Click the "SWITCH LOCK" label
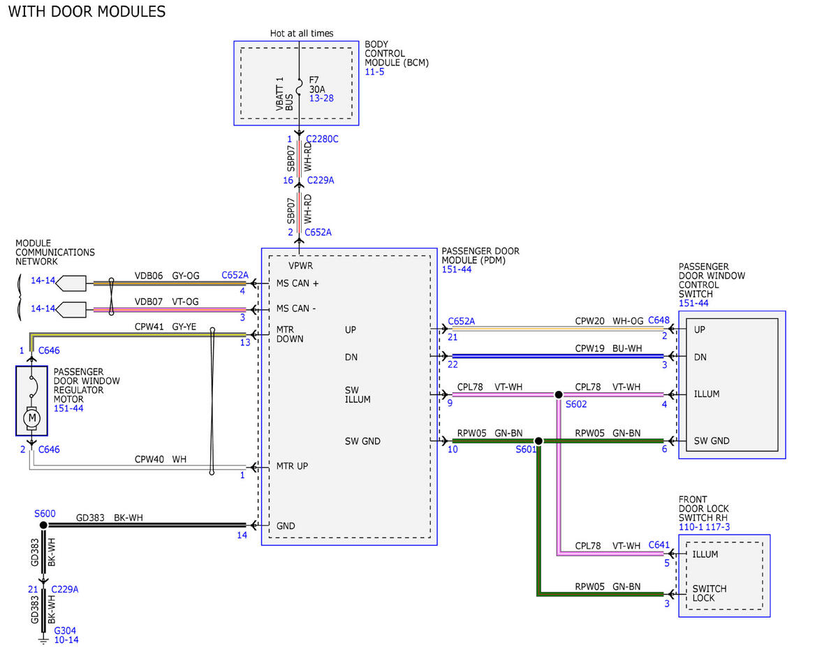 [x=710, y=593]
